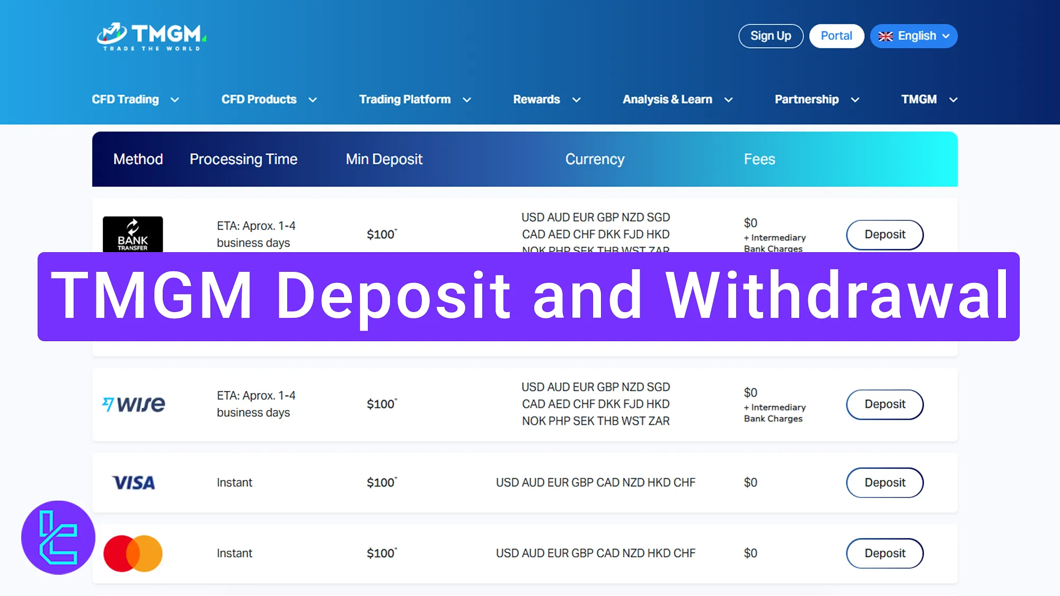Expand the Partnership menu chevron
The image size is (1060, 596).
(855, 100)
